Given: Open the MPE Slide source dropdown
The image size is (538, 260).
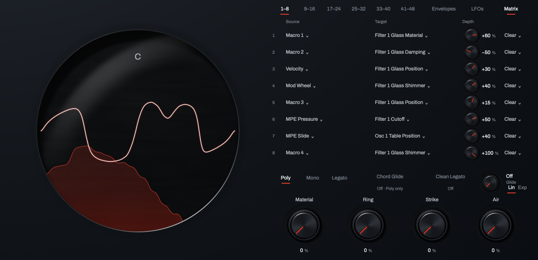Looking at the screenshot, I should (x=300, y=136).
